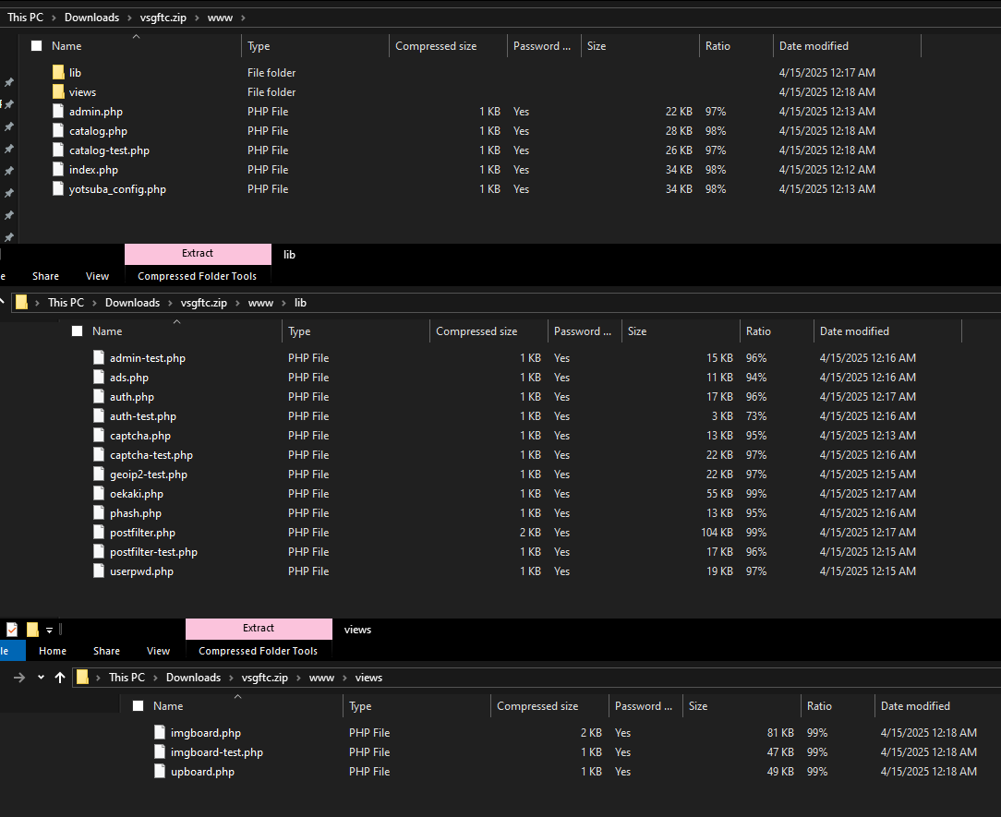Select Compressed Folder Tools tab in the views window
1001x817 pixels.
[258, 651]
